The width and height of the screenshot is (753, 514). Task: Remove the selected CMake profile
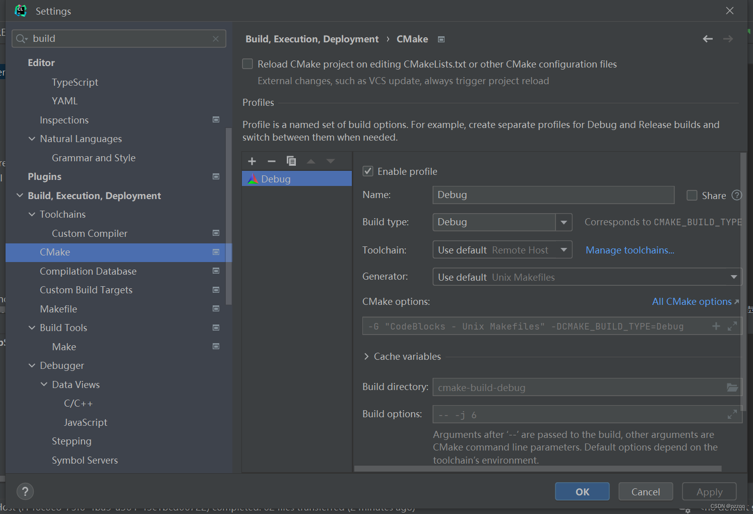272,161
